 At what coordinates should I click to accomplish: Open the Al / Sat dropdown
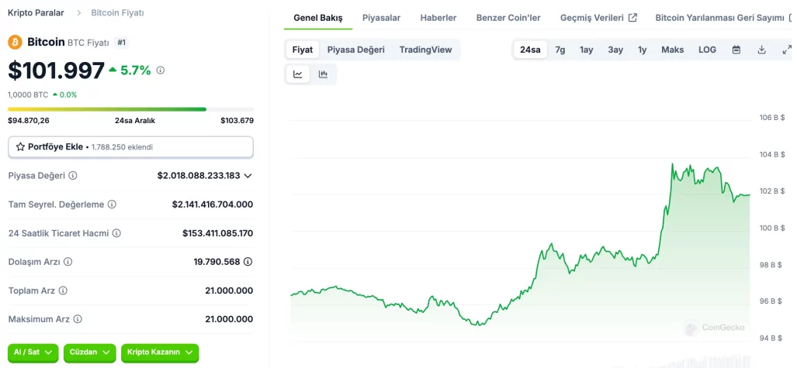pos(33,353)
